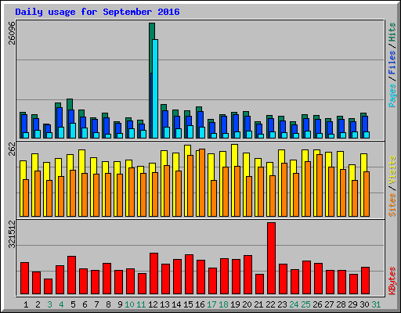Click day label 27 on the x-axis

coord(329,304)
